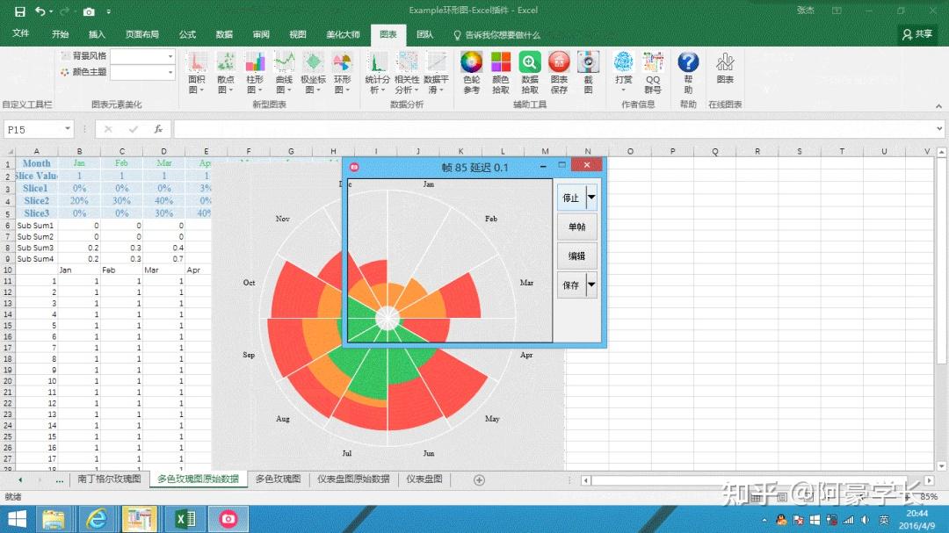This screenshot has height=533, width=949.
Task: Open dropdown arrow next to 保存 button
Action: 591,285
